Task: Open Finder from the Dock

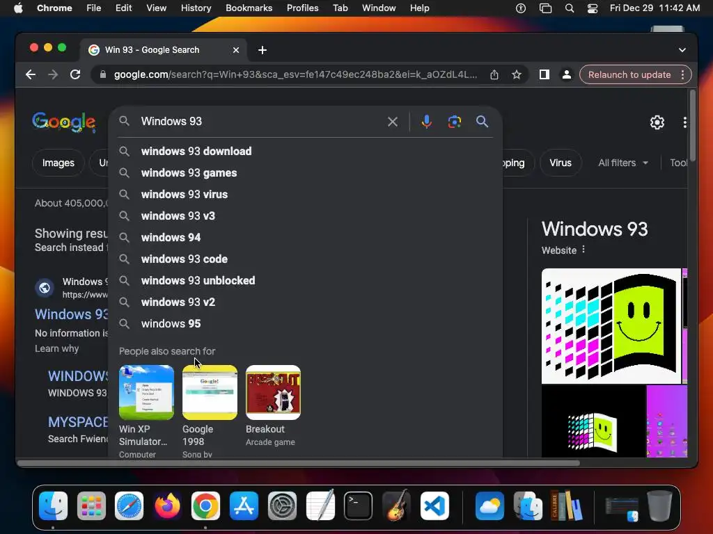Action: [53, 506]
